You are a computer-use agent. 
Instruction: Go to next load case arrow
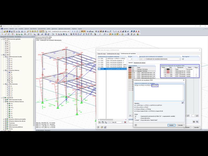(75, 31)
